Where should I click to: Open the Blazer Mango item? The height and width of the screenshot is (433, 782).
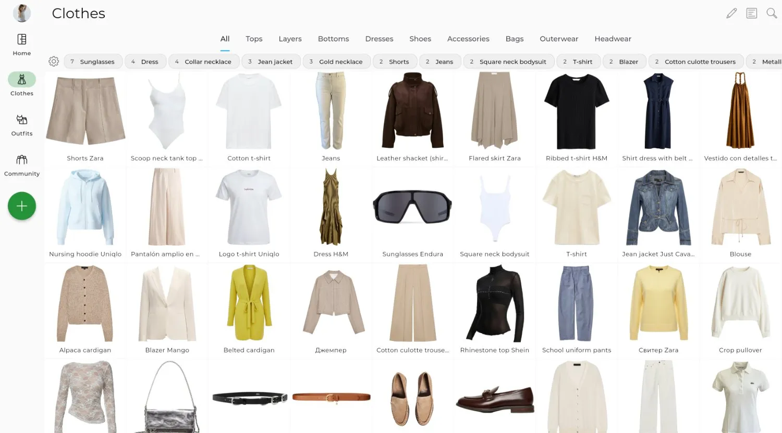tap(167, 310)
